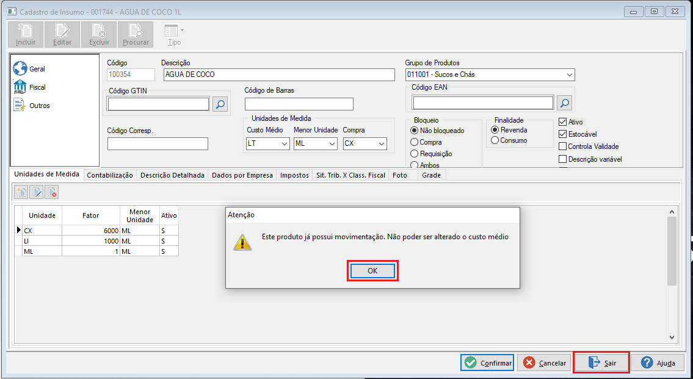Click the Confirmar button
693x379 pixels.
pyautogui.click(x=487, y=363)
